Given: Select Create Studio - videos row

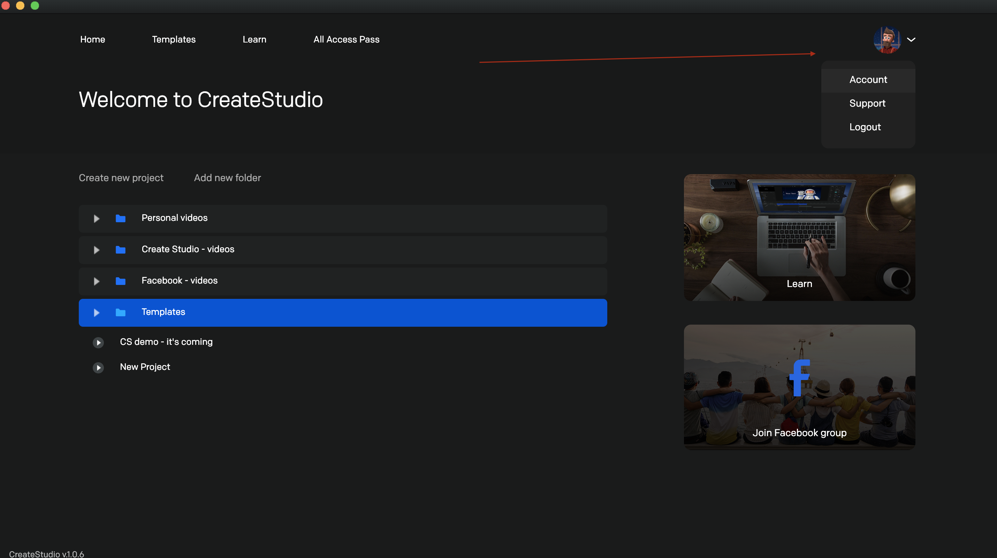Looking at the screenshot, I should (343, 250).
